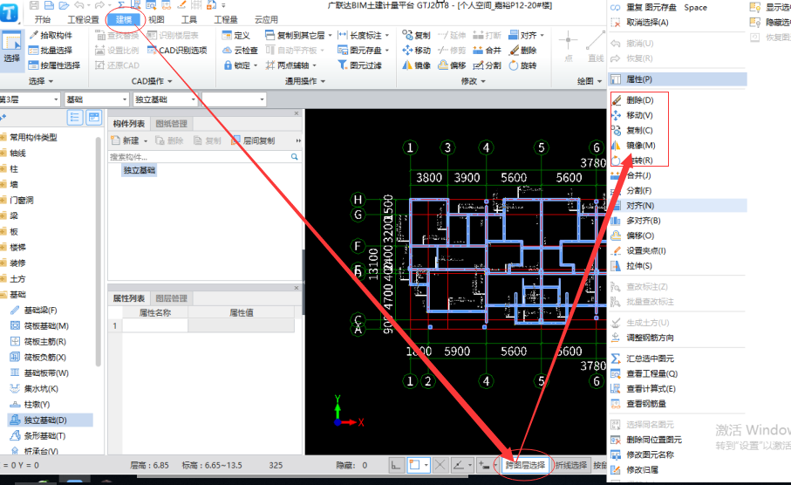Open the 基础 category dropdown

click(x=96, y=99)
